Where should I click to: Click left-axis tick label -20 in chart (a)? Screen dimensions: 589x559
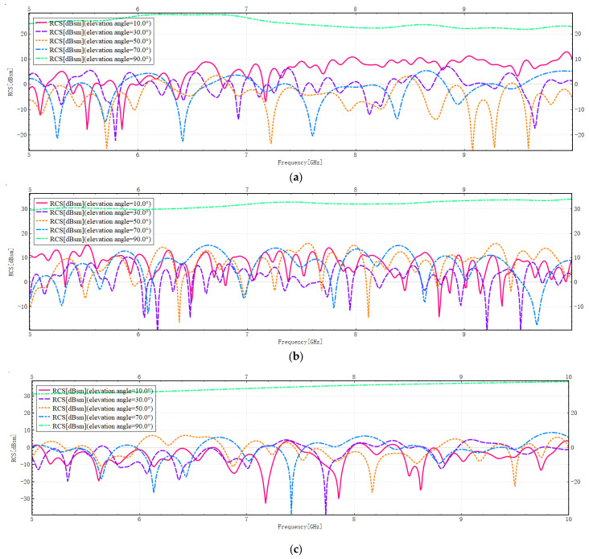tap(23, 135)
